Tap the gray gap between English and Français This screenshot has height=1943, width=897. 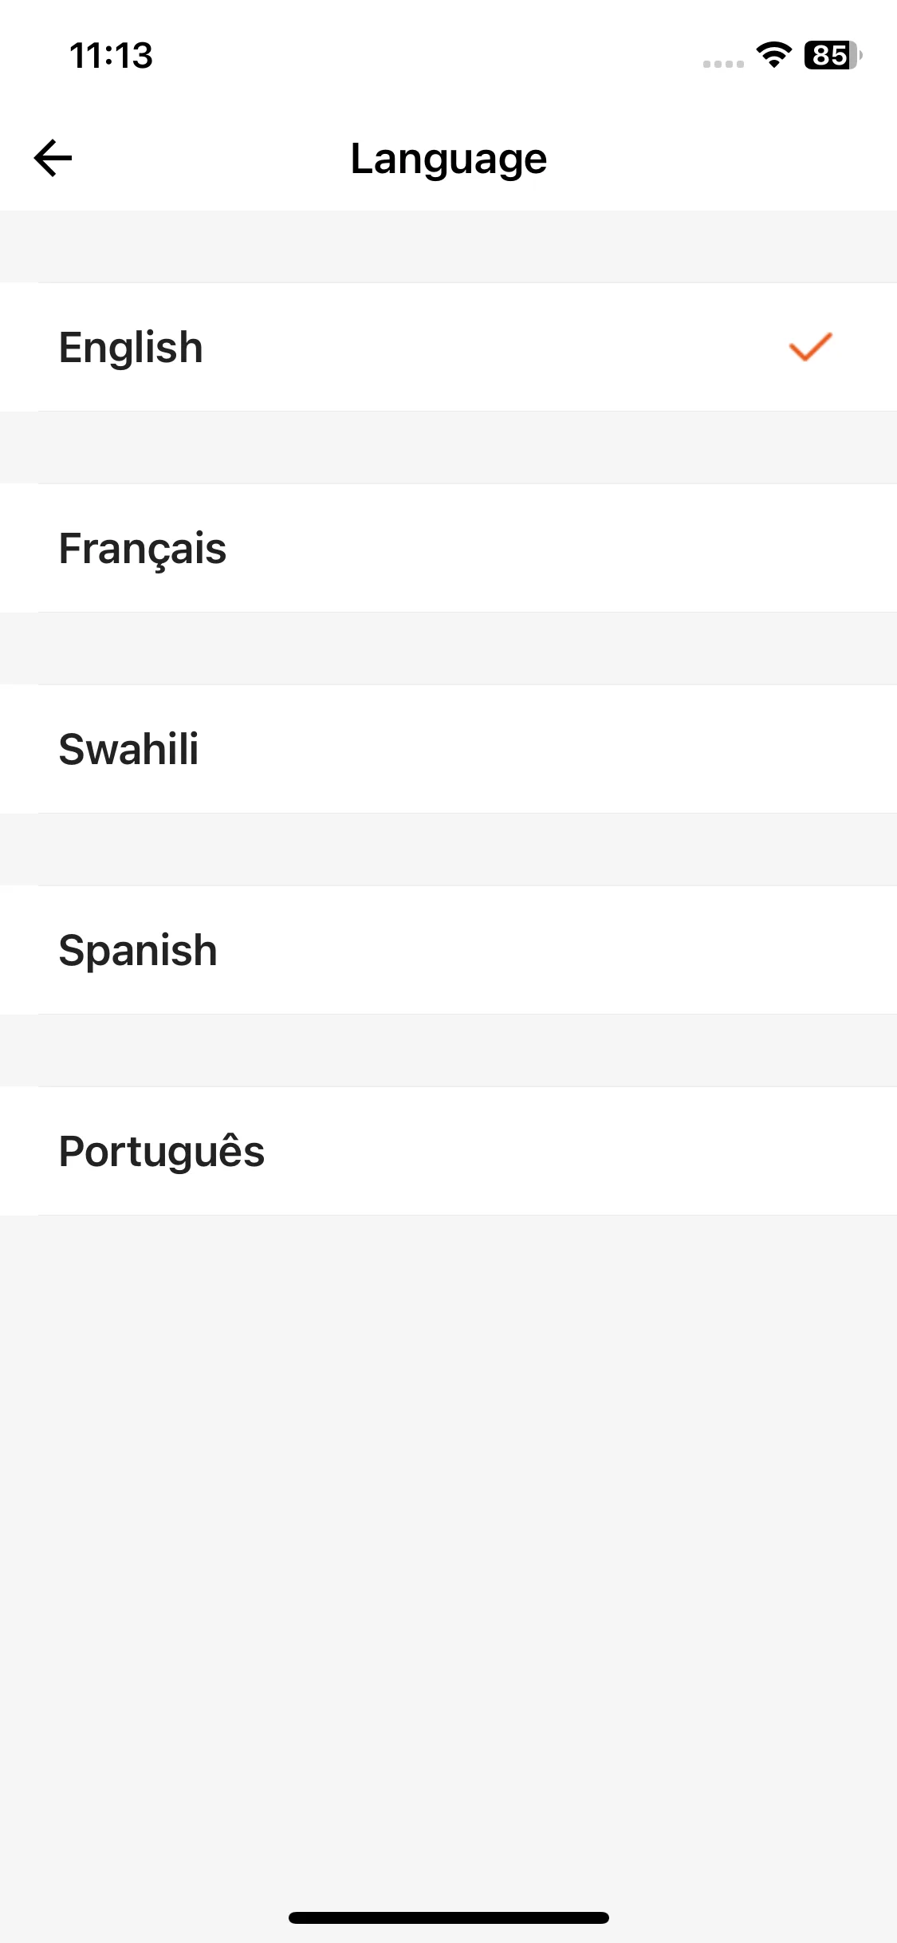[x=448, y=447]
